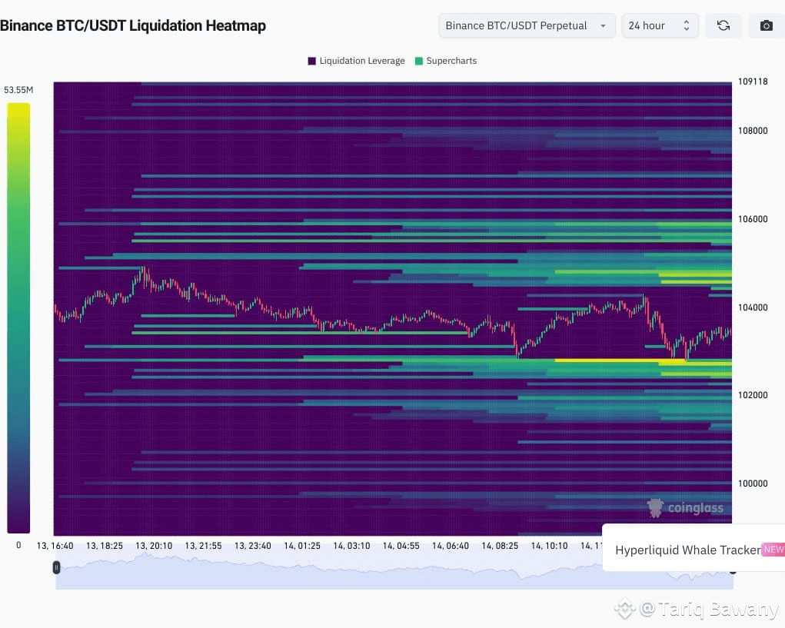Toggle the NEW badge on Hyperliquid Whale Tracker
The image size is (785, 628).
[772, 550]
